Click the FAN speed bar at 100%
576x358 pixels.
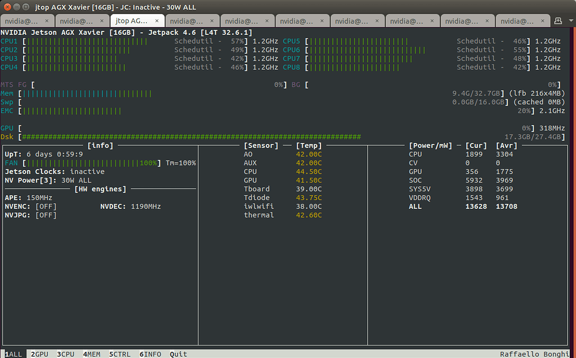tap(93, 163)
